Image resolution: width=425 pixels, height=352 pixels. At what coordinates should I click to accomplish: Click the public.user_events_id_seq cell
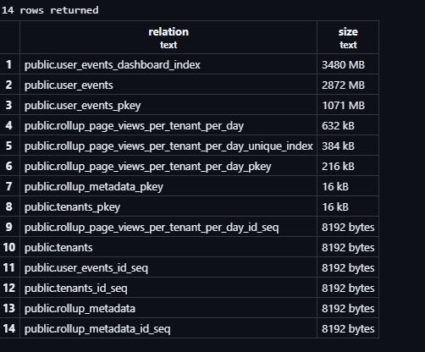(x=168, y=267)
